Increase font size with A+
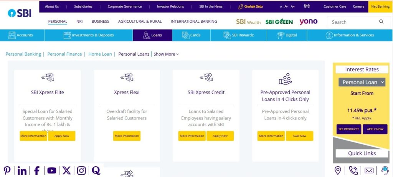 292,7
